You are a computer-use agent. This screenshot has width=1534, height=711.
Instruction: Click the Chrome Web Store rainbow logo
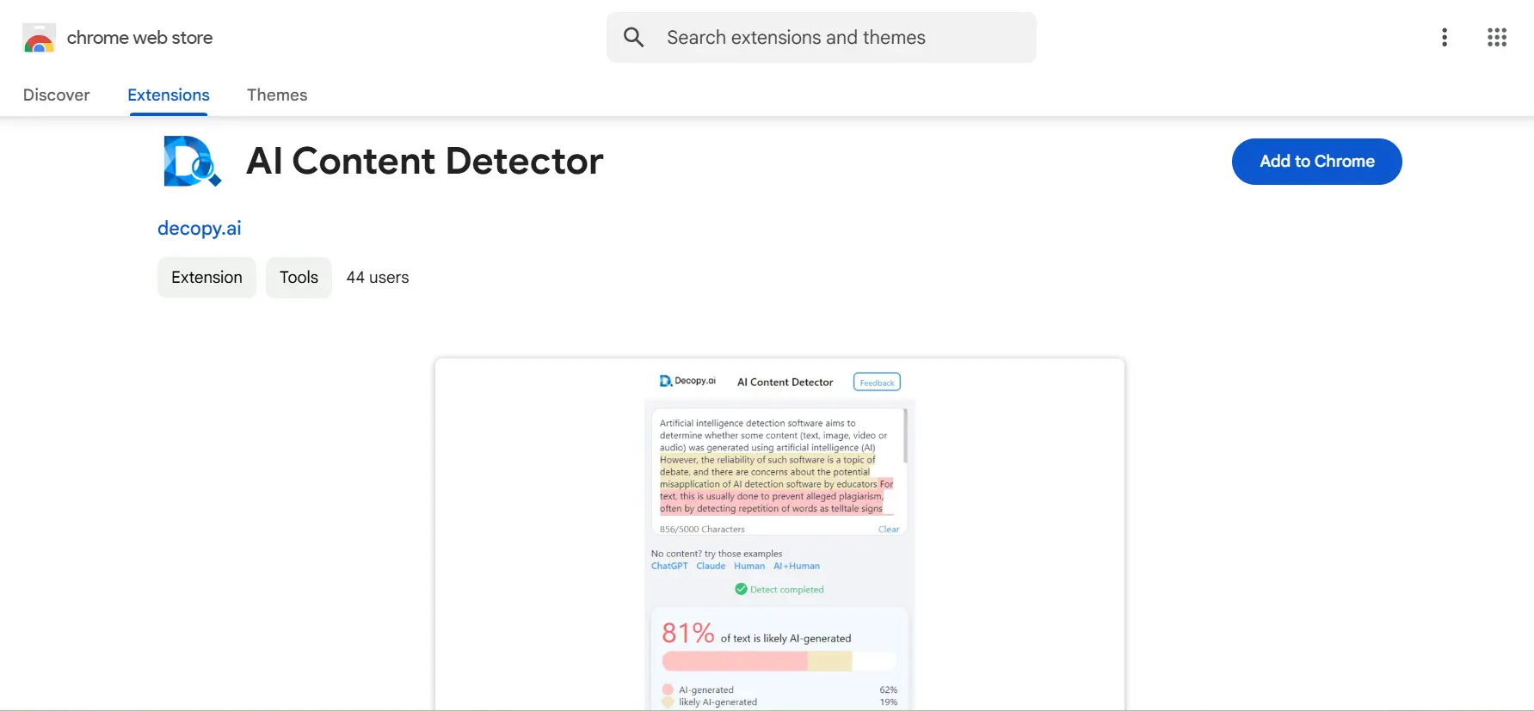(x=39, y=38)
